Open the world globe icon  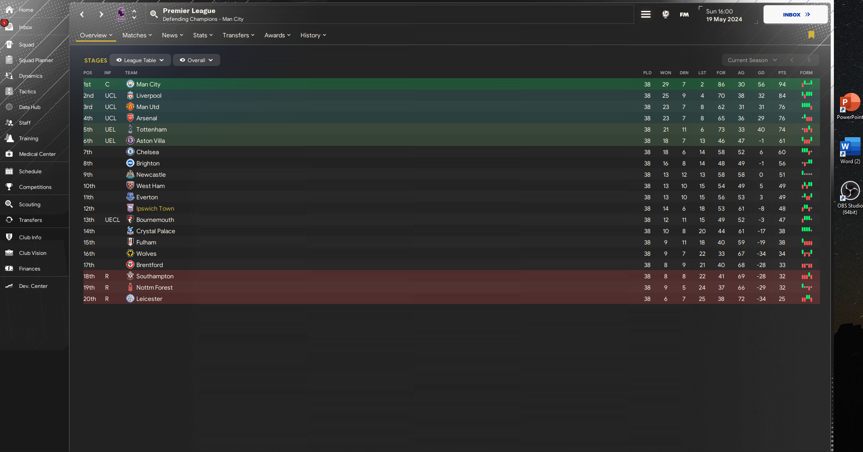coord(665,14)
